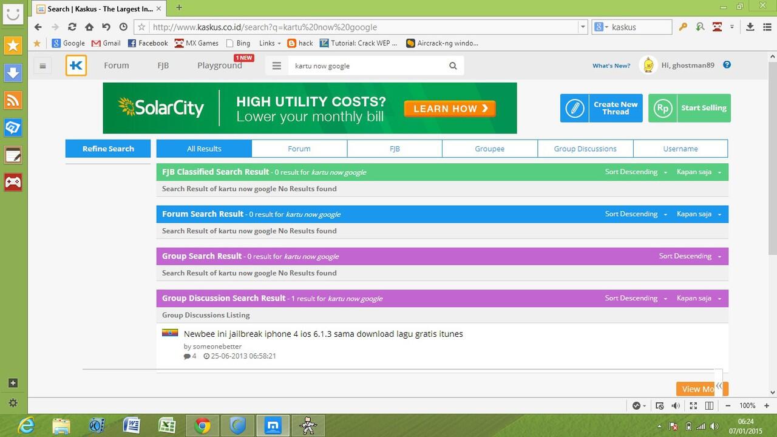Open Chrome from the Windows taskbar
The width and height of the screenshot is (777, 437).
(202, 425)
